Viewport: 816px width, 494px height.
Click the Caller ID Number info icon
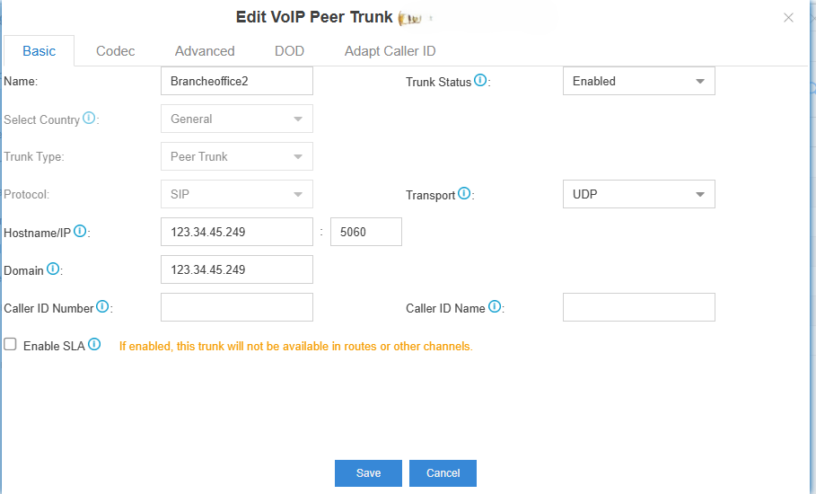point(102,307)
